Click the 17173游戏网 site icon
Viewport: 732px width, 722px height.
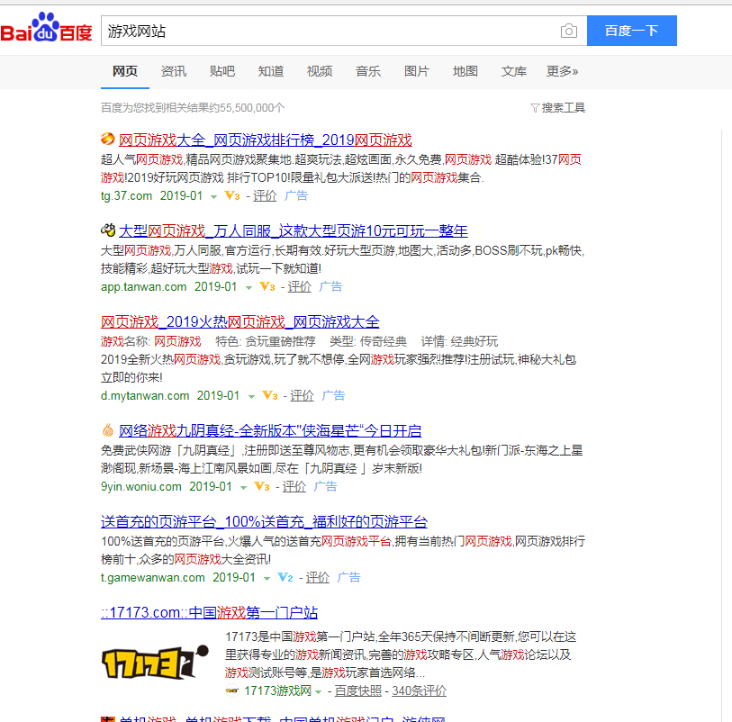click(x=232, y=690)
